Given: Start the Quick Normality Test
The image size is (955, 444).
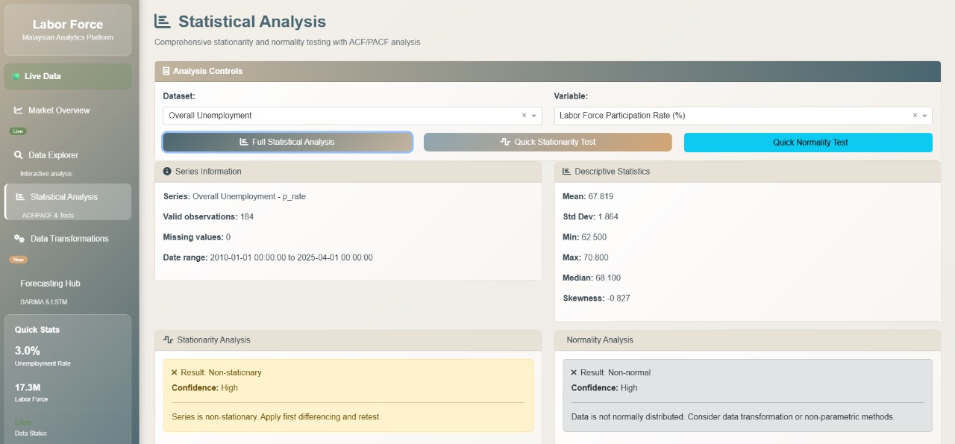Looking at the screenshot, I should [x=808, y=142].
